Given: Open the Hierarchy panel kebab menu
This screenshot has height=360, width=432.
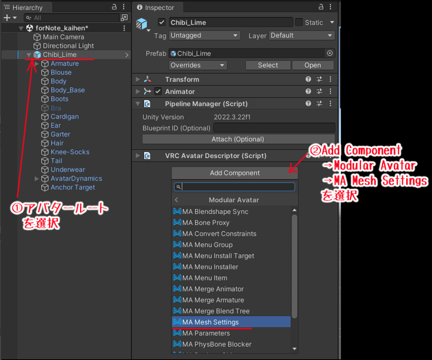Looking at the screenshot, I should click(124, 7).
